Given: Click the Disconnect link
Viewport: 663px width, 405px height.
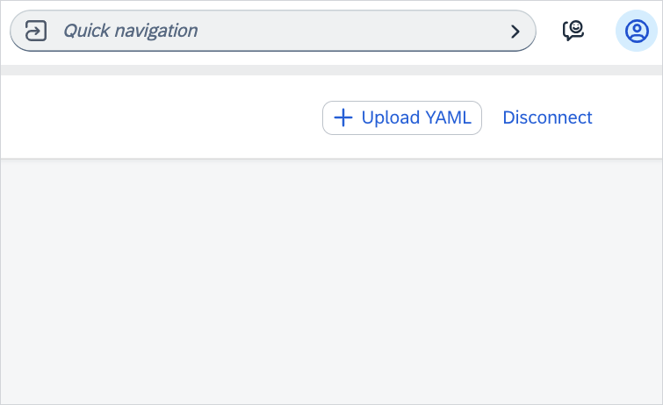Looking at the screenshot, I should (x=547, y=117).
